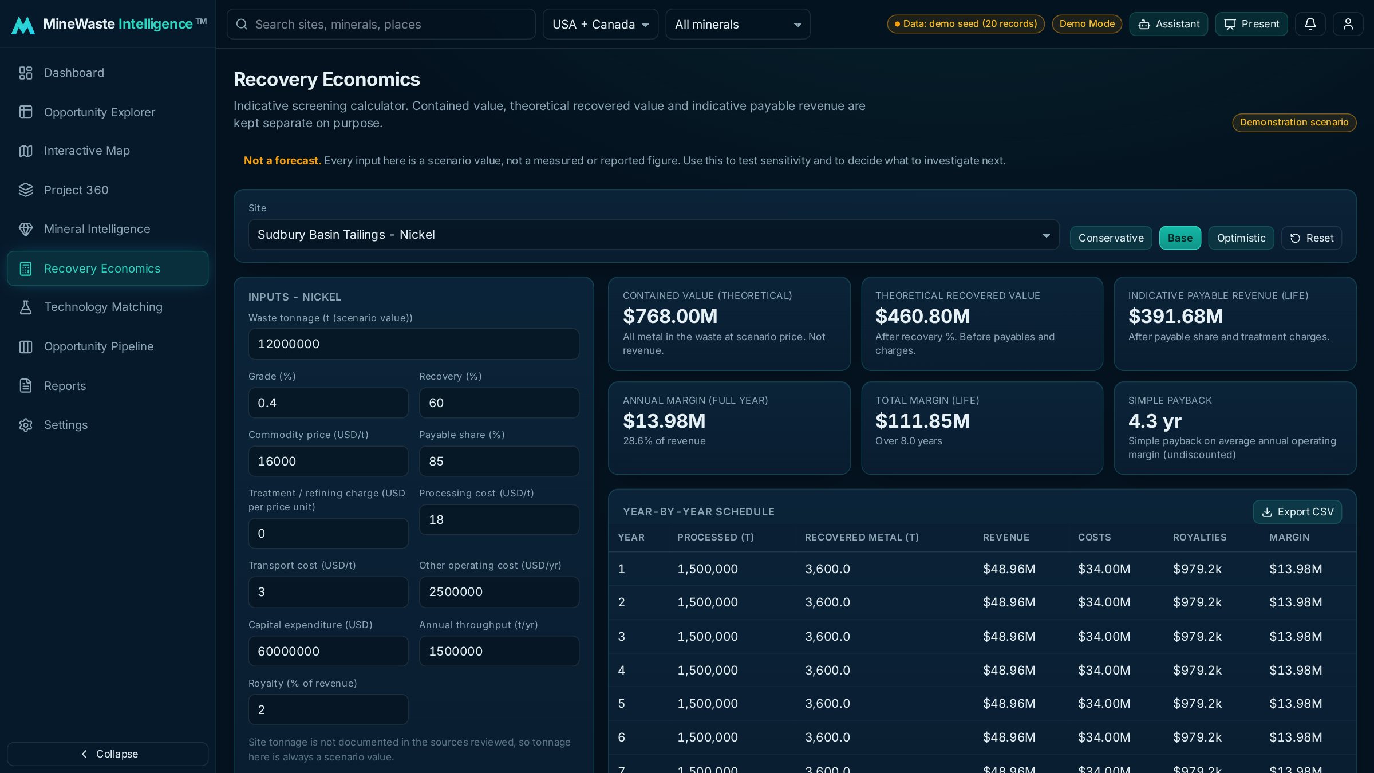Click the Waste tonnage input 12000000

tap(413, 344)
